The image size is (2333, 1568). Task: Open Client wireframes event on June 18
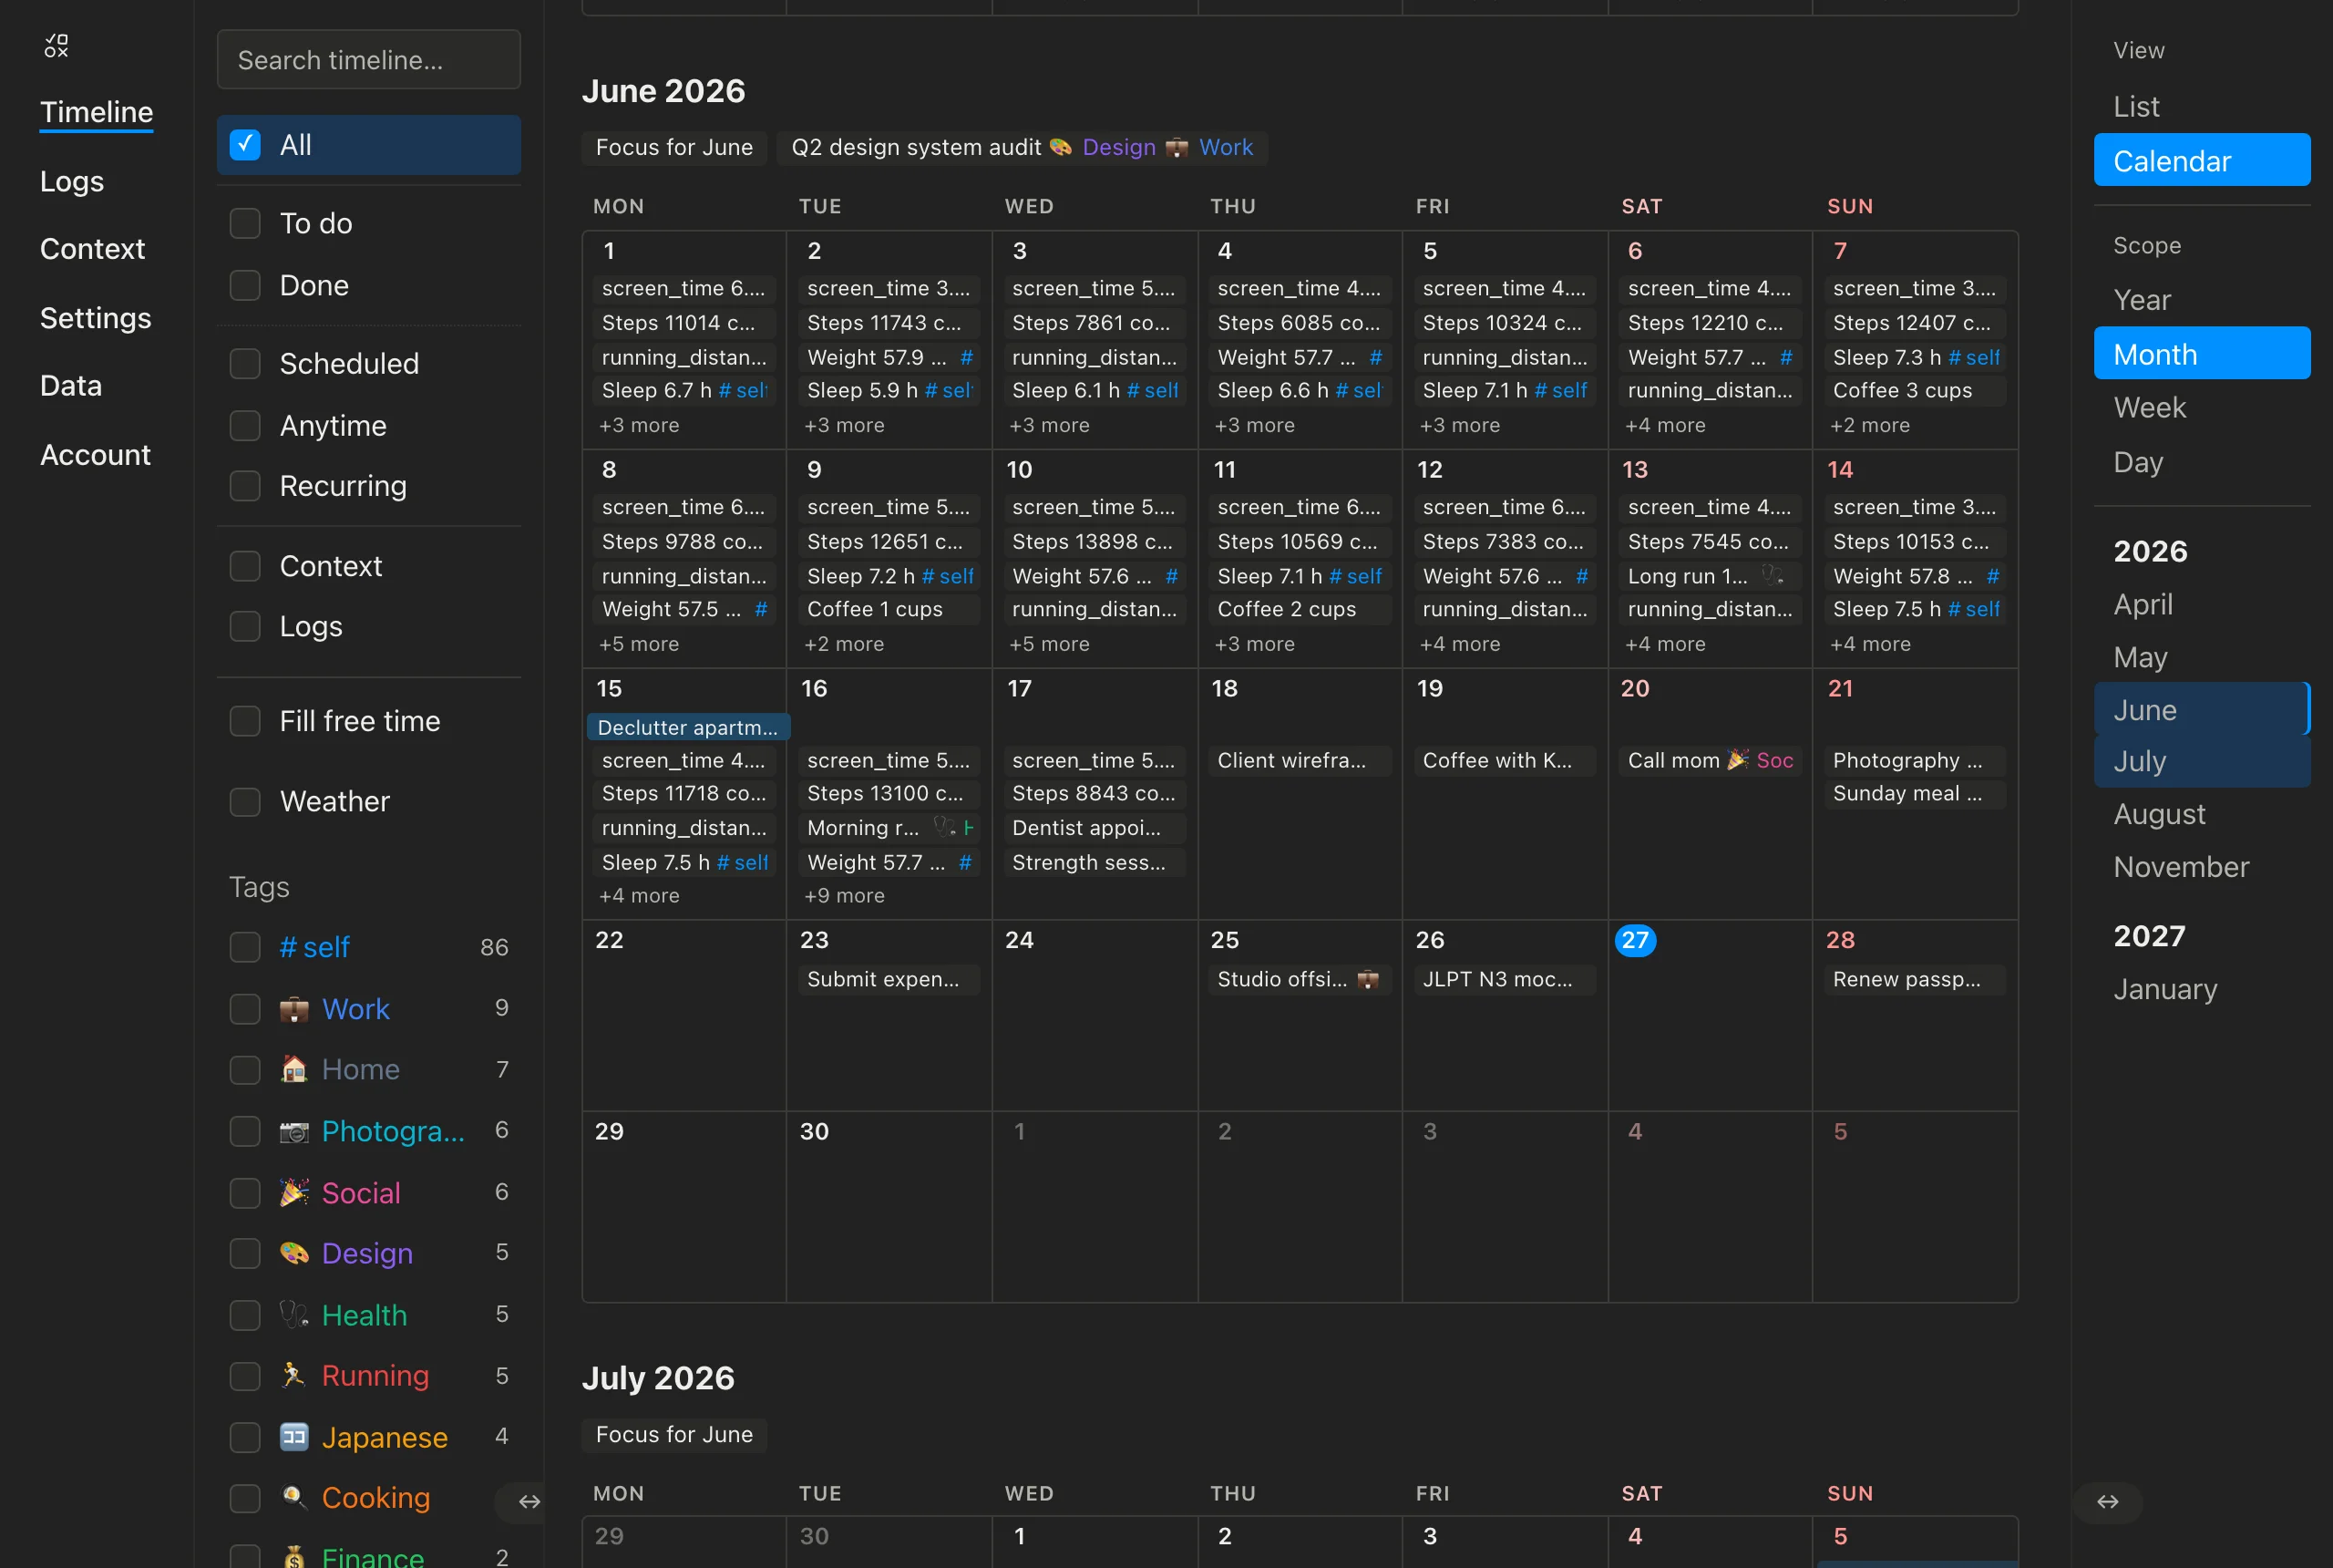[1299, 760]
